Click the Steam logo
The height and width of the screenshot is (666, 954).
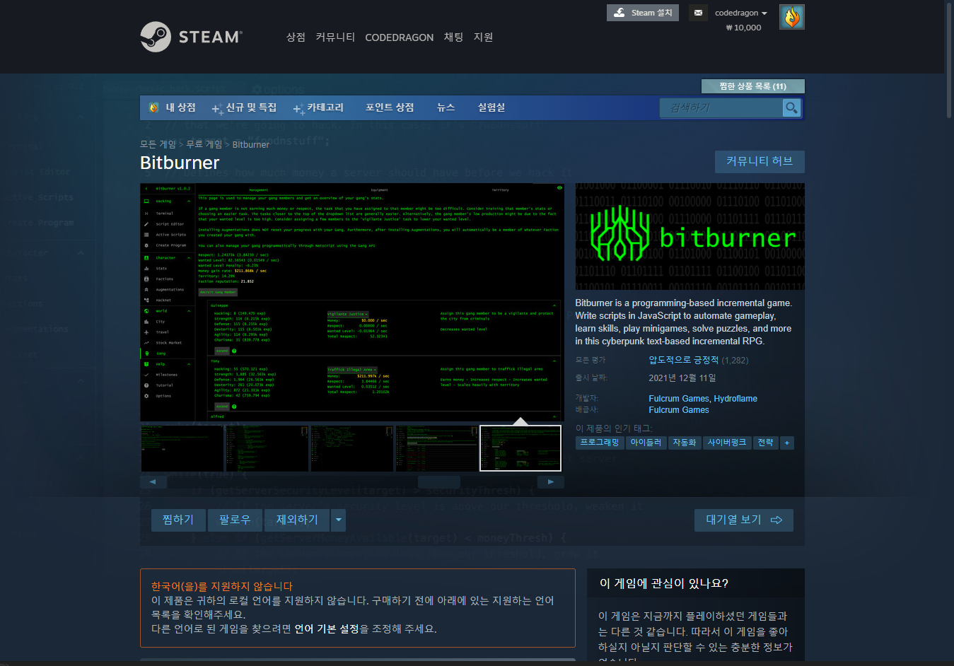click(191, 37)
